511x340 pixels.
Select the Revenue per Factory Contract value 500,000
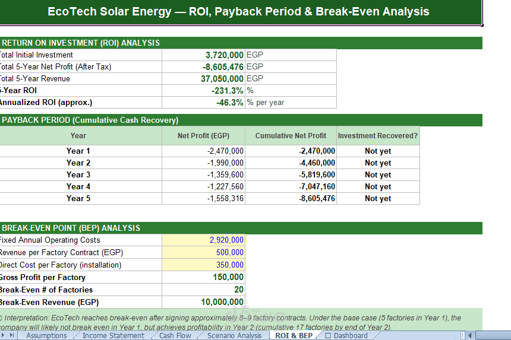pos(203,253)
